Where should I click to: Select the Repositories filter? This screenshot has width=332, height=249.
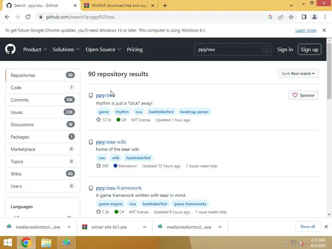(43, 75)
